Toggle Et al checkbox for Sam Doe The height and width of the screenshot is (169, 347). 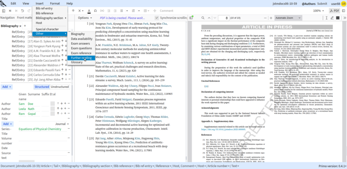(x=52, y=103)
